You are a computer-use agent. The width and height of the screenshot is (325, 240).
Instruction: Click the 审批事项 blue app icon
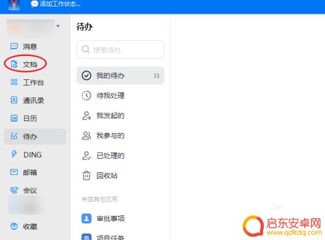[86, 219]
